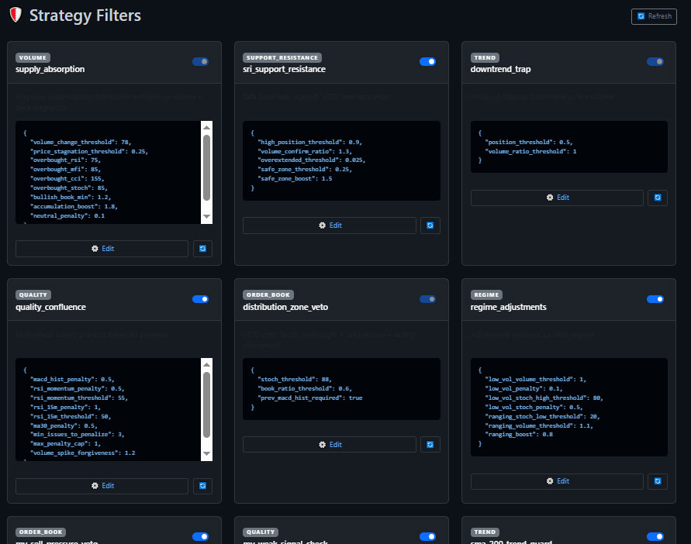Image resolution: width=691 pixels, height=544 pixels.
Task: Click the refresh icon in the Refresh button
Action: pyautogui.click(x=643, y=15)
